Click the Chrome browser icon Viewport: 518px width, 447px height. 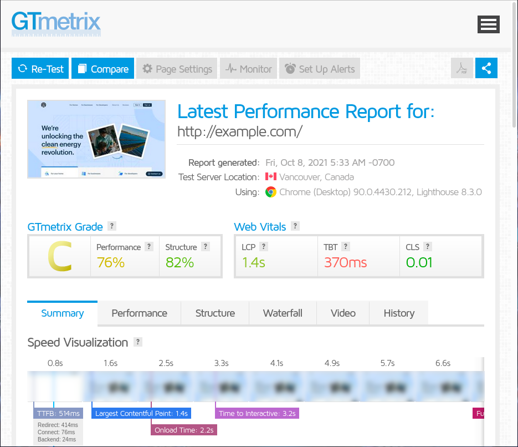pos(270,192)
